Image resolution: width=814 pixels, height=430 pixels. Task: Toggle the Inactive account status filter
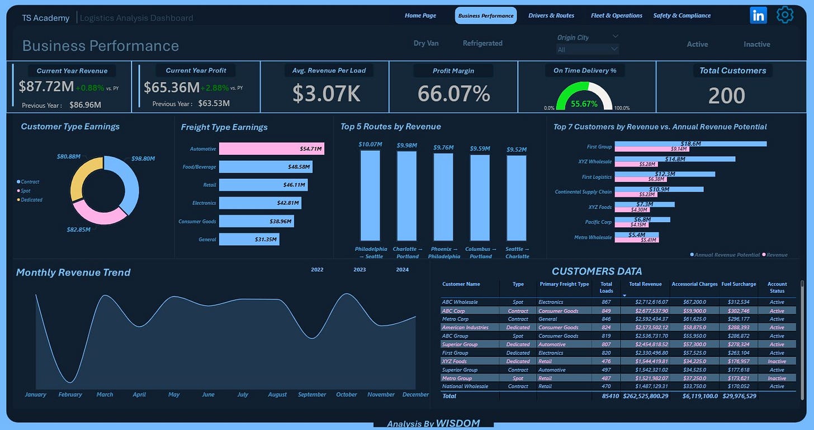[757, 44]
